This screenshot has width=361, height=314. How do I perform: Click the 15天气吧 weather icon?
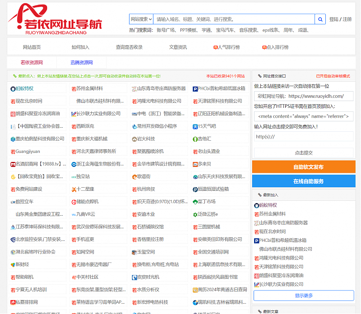tap(195, 127)
